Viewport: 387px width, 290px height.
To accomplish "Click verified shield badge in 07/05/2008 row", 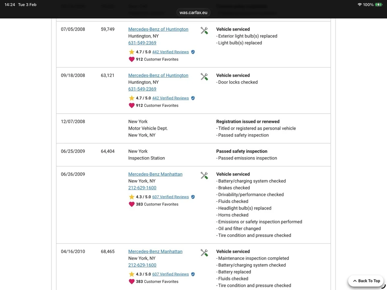I will pyautogui.click(x=193, y=52).
